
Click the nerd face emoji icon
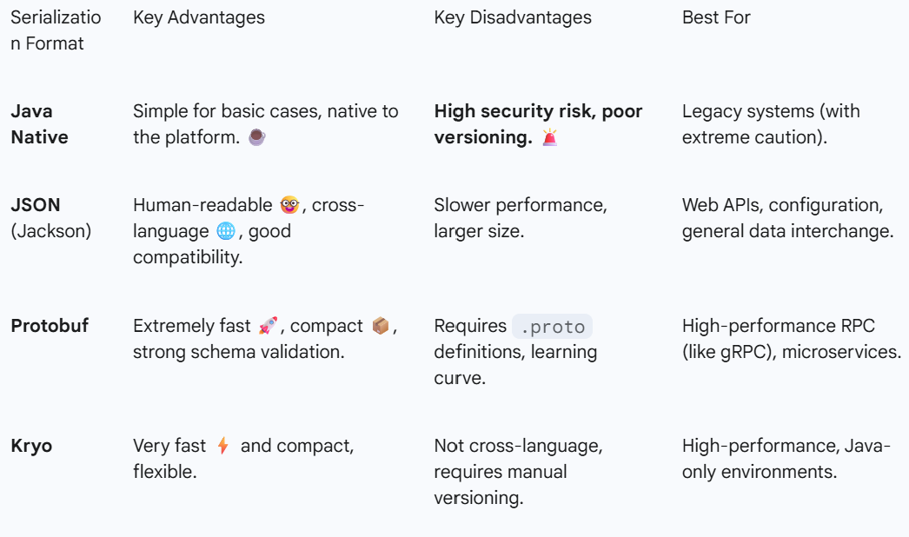pos(289,205)
